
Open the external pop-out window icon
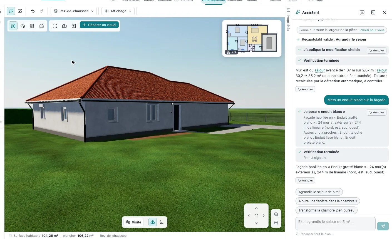[20, 11]
